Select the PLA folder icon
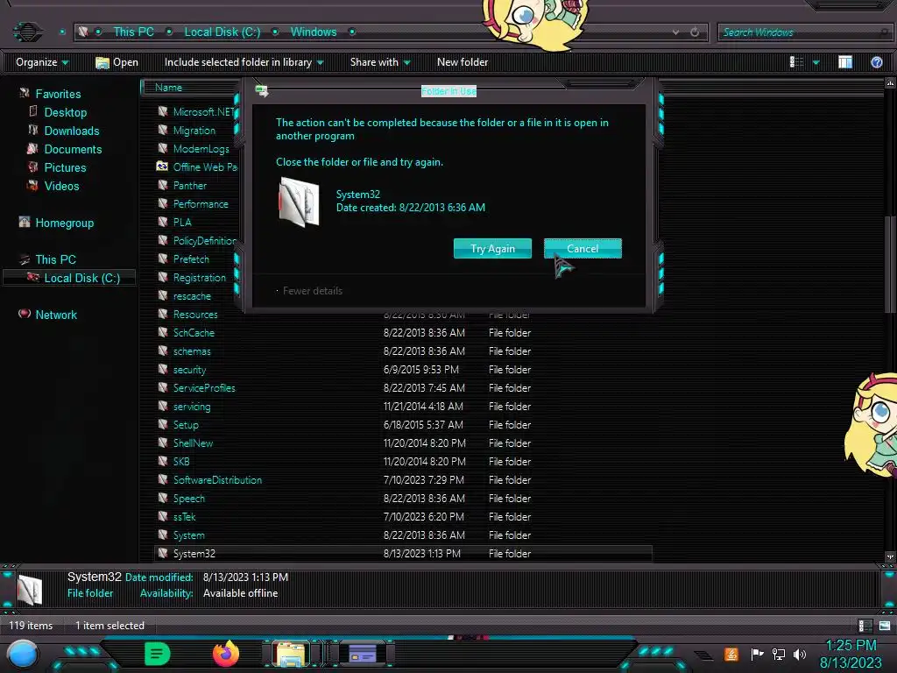The width and height of the screenshot is (897, 673). click(x=162, y=222)
